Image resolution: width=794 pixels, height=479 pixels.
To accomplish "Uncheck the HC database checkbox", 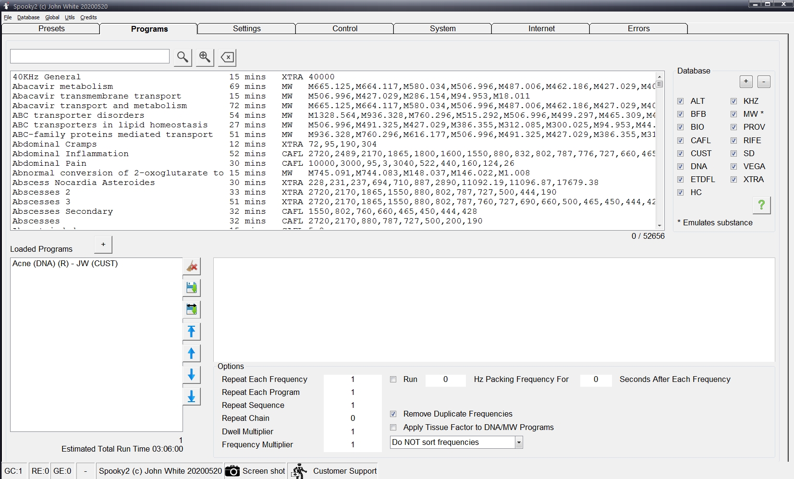I will click(680, 192).
